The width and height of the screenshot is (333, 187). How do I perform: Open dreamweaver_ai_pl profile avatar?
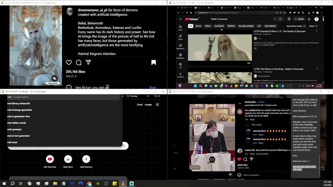point(69,11)
